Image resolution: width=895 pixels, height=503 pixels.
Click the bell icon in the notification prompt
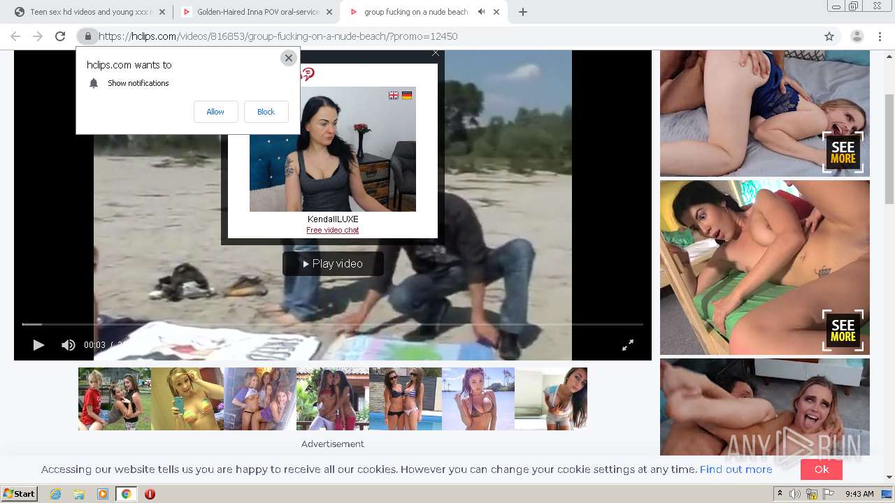coord(94,83)
